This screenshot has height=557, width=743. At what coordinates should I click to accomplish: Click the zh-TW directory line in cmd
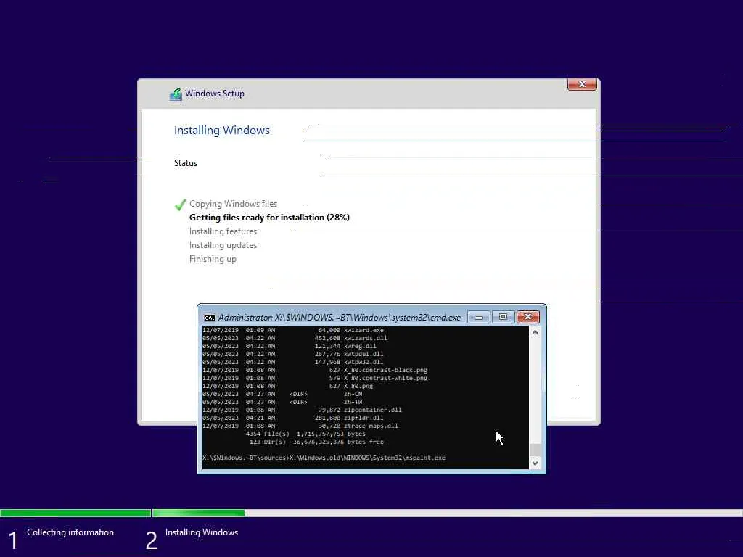[282, 402]
